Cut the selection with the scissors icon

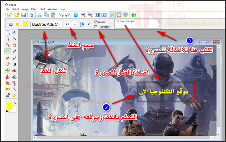point(39,15)
